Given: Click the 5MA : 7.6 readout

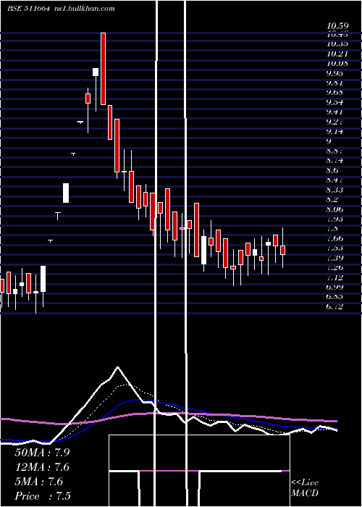Looking at the screenshot, I should (39, 482).
